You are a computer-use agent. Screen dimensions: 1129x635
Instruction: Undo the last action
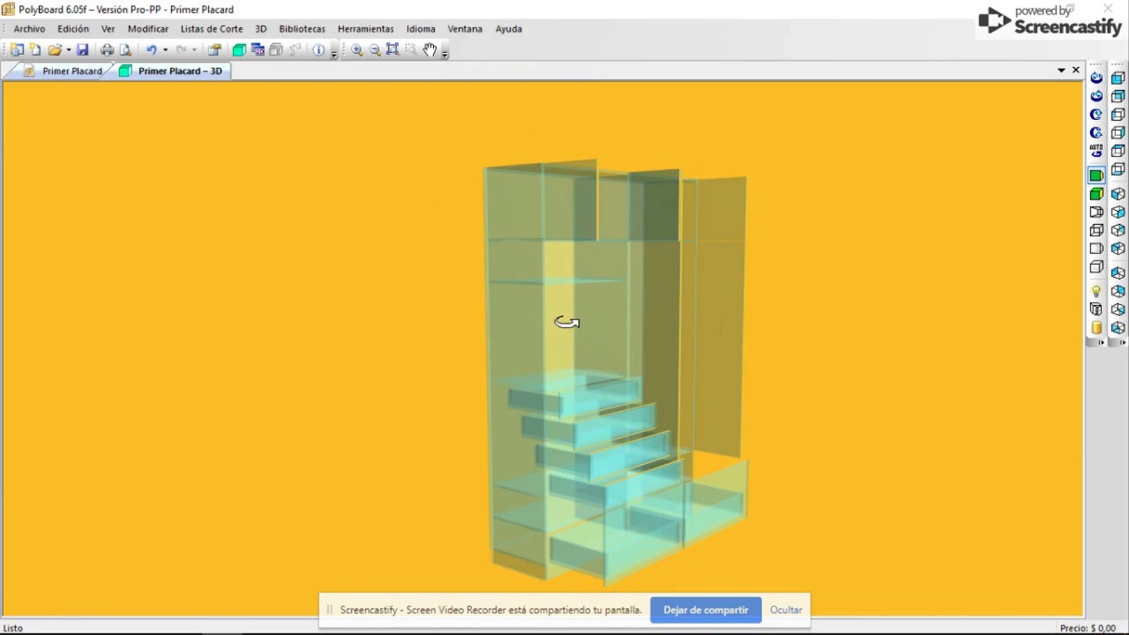152,50
